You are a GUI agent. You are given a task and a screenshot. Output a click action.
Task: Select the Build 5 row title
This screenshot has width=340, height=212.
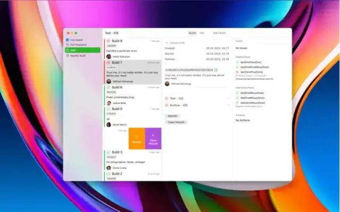(x=117, y=109)
